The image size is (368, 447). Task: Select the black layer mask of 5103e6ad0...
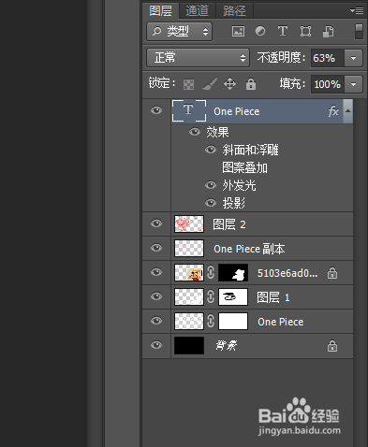pos(233,272)
